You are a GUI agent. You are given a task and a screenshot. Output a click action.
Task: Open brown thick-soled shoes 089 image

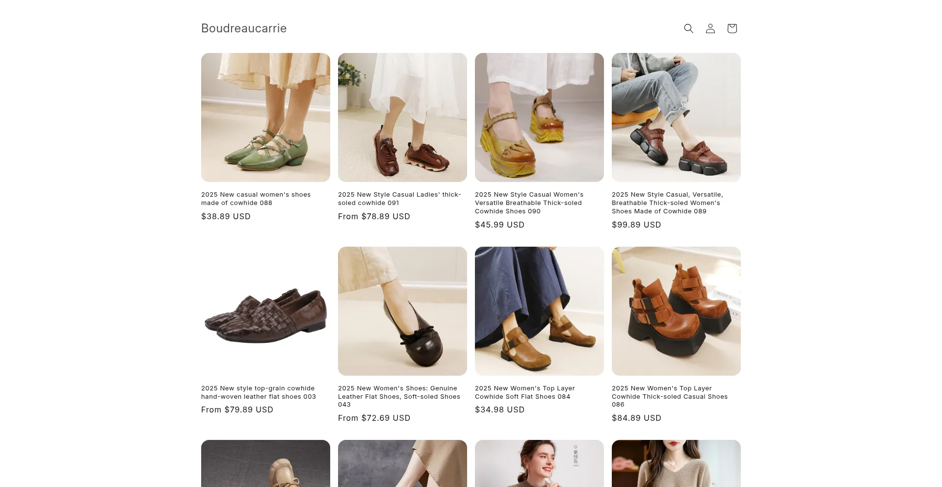point(676,117)
